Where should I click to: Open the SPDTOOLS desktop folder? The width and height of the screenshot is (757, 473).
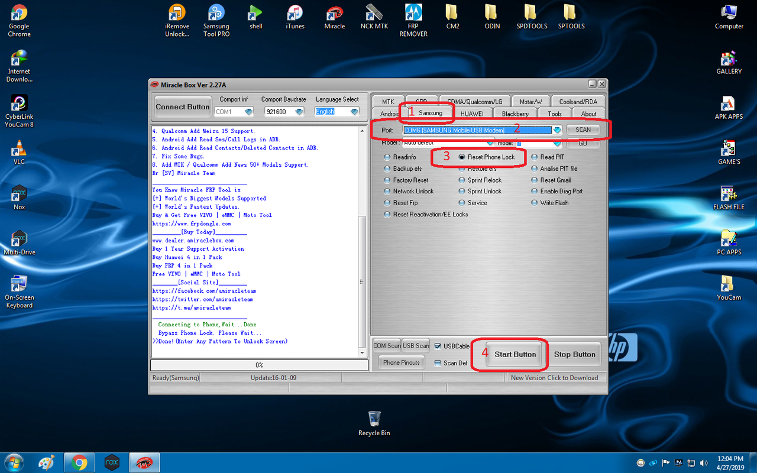[530, 17]
